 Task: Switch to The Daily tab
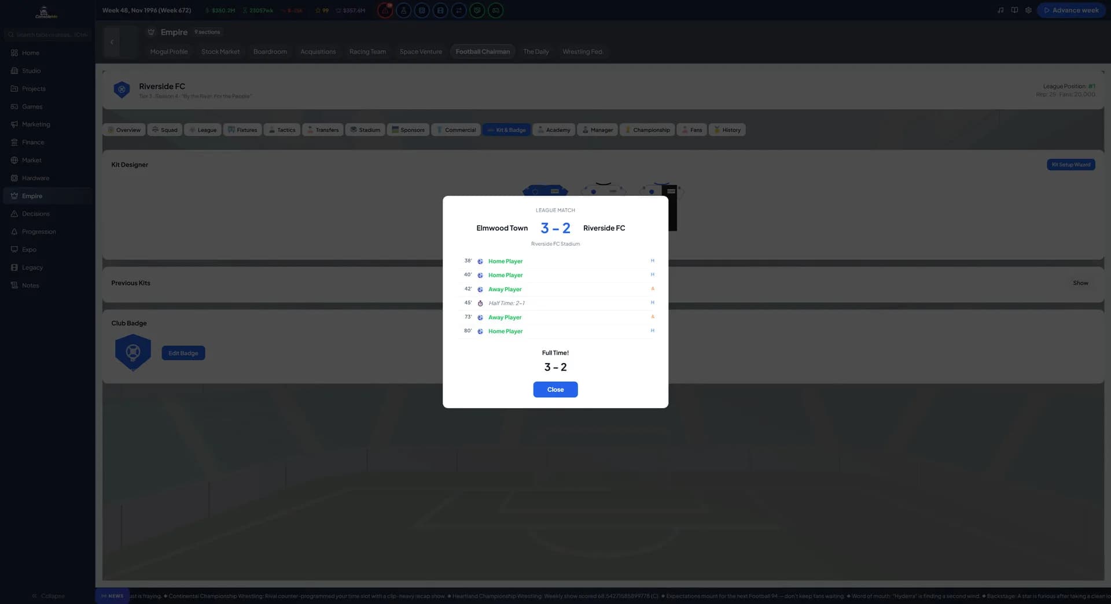536,51
